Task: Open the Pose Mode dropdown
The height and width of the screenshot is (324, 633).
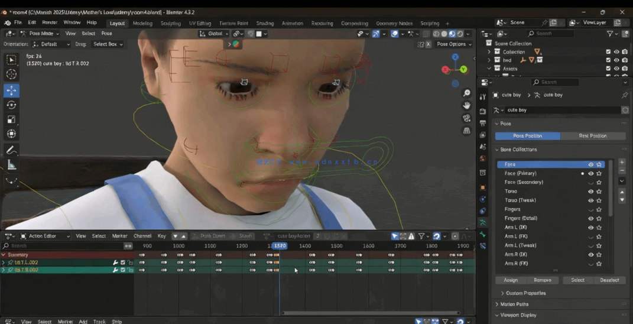Action: coord(39,34)
